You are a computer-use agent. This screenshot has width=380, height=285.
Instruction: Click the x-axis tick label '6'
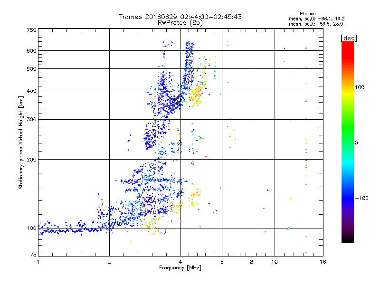point(222,262)
